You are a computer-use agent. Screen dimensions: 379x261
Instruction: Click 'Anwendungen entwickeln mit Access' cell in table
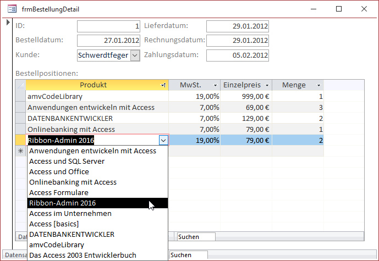(97, 107)
